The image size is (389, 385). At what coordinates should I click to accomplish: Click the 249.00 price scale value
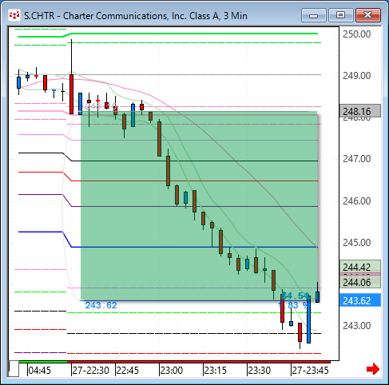pyautogui.click(x=356, y=76)
